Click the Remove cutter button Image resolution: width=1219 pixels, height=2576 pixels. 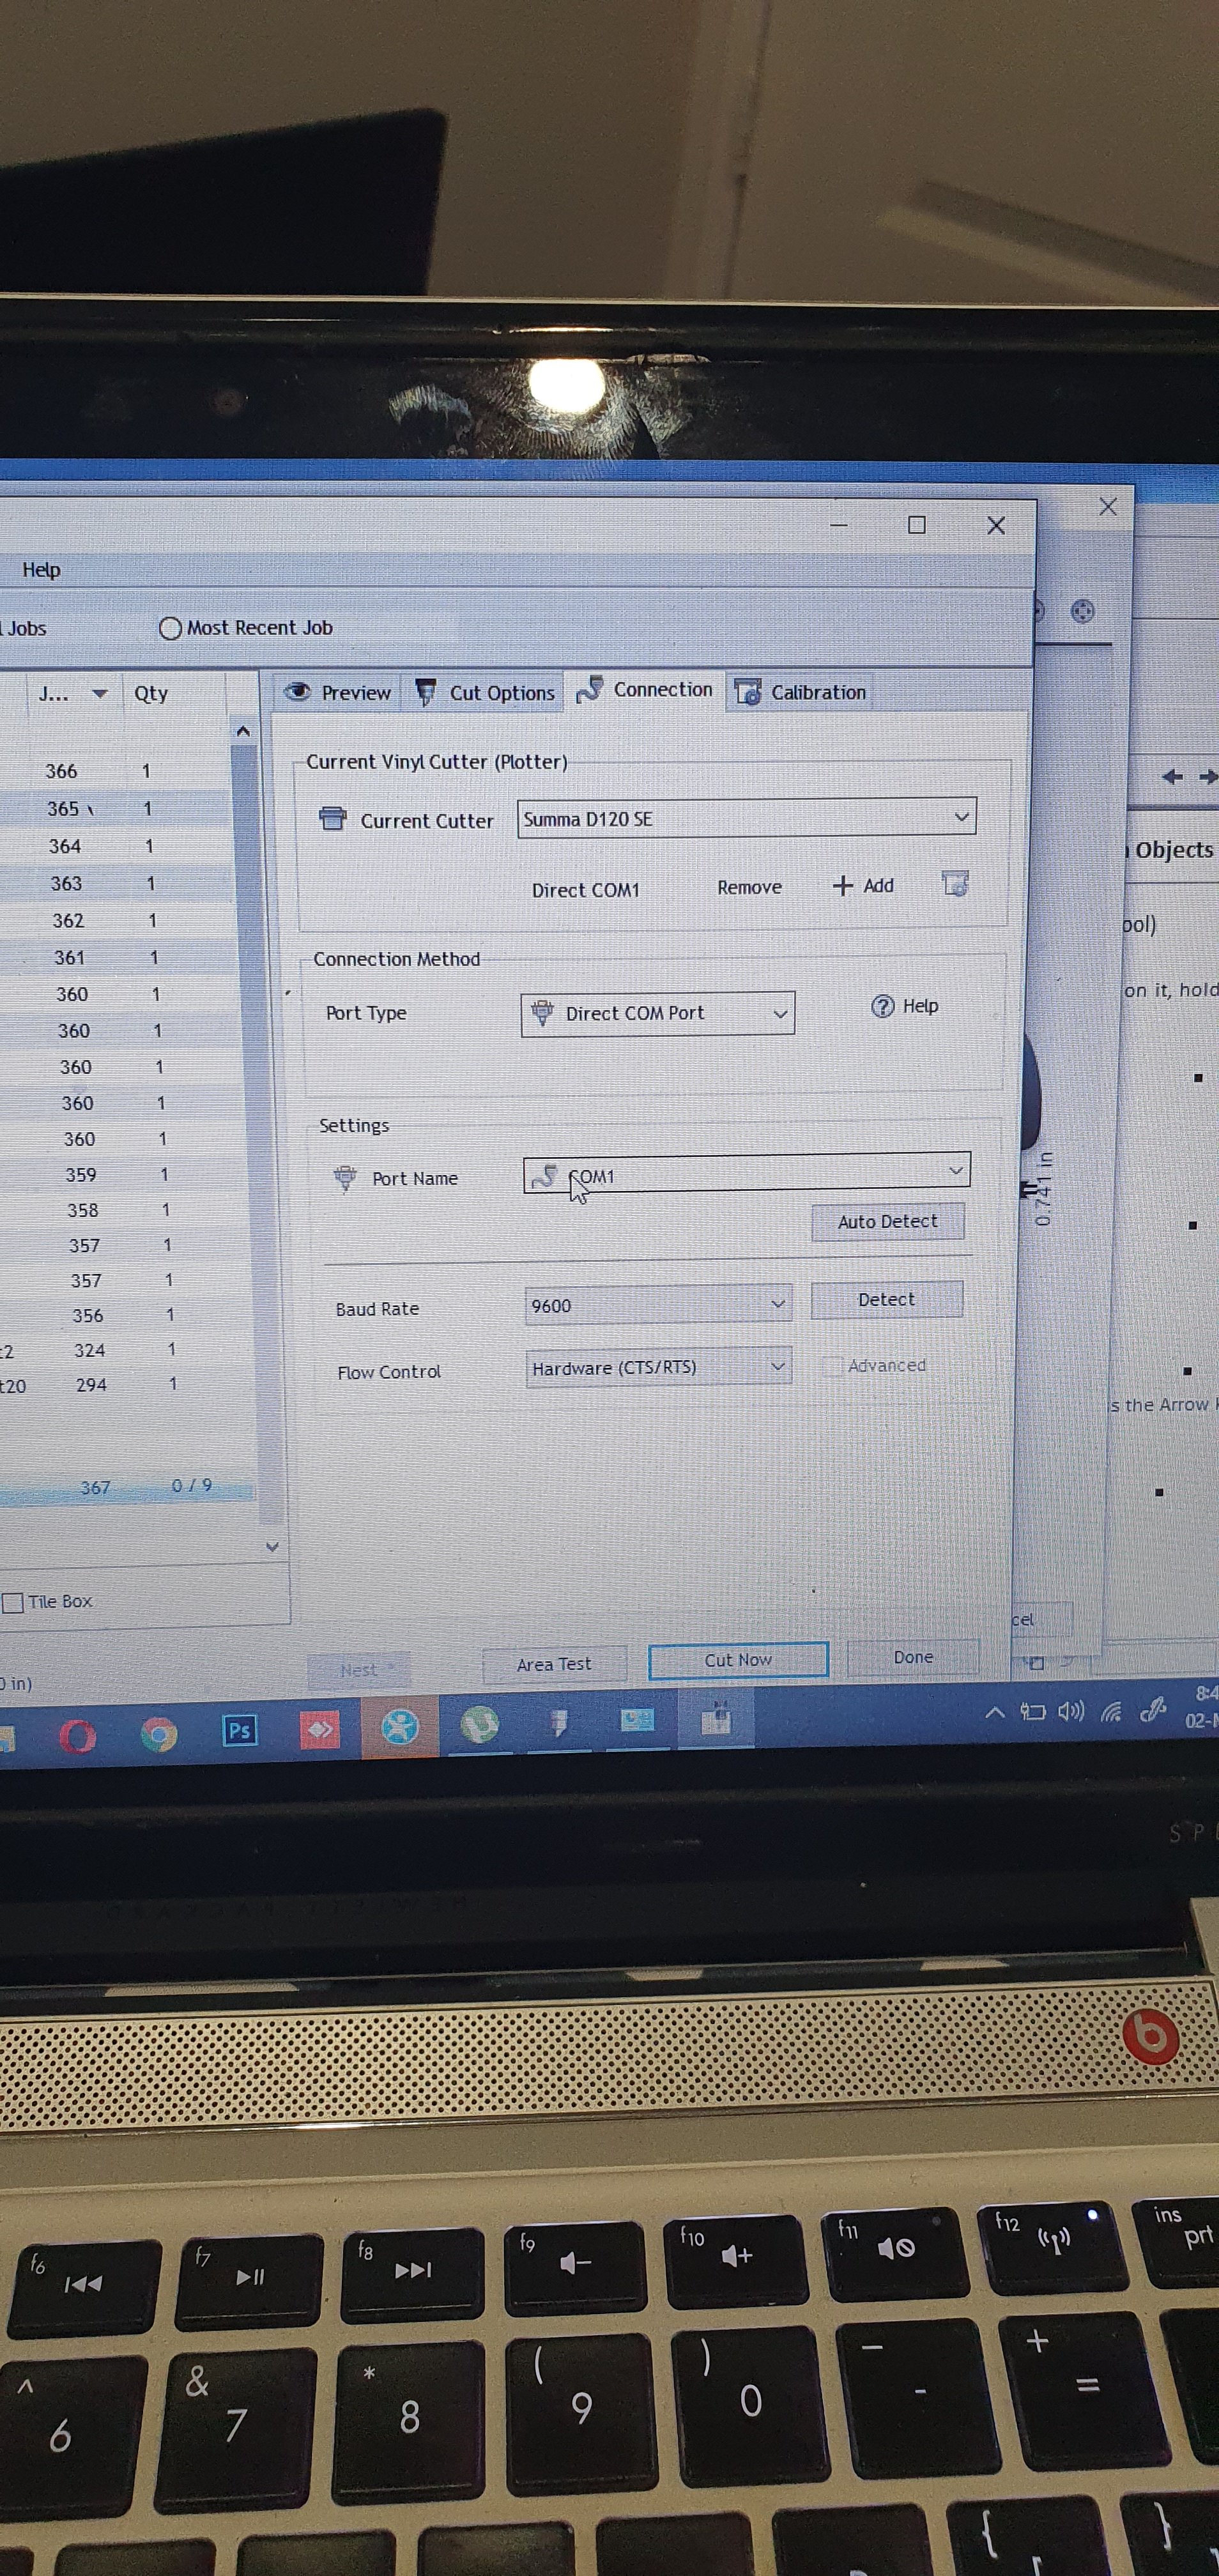pyautogui.click(x=749, y=887)
